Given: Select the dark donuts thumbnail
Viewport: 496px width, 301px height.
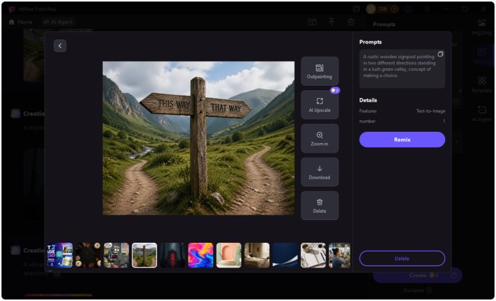Looking at the screenshot, I should 88,255.
